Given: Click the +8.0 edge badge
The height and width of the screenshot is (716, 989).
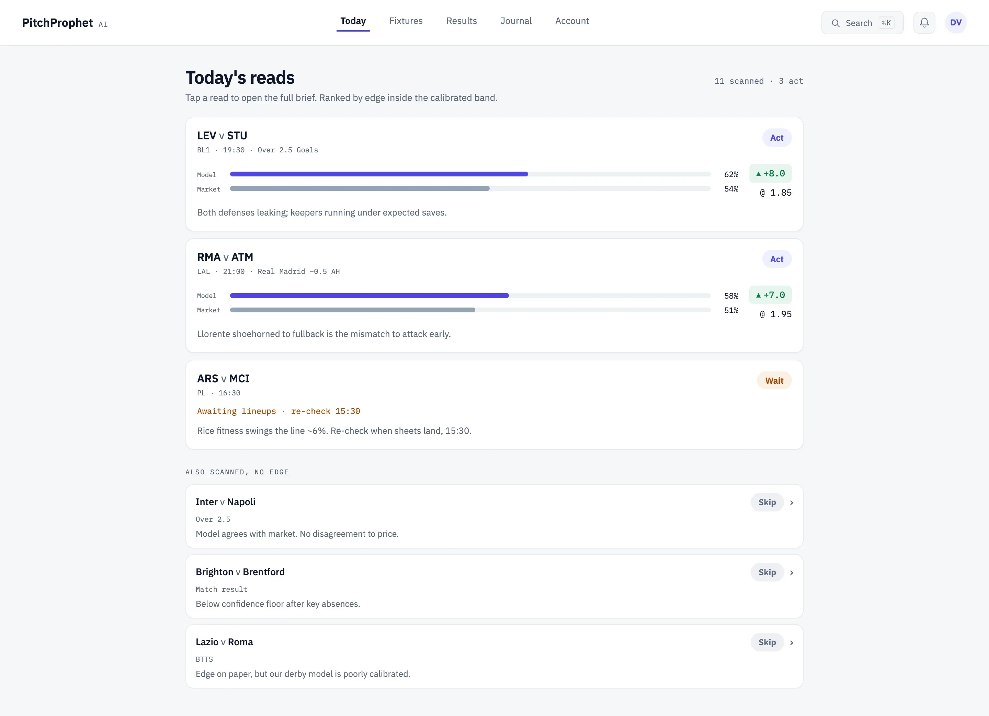Looking at the screenshot, I should [770, 173].
